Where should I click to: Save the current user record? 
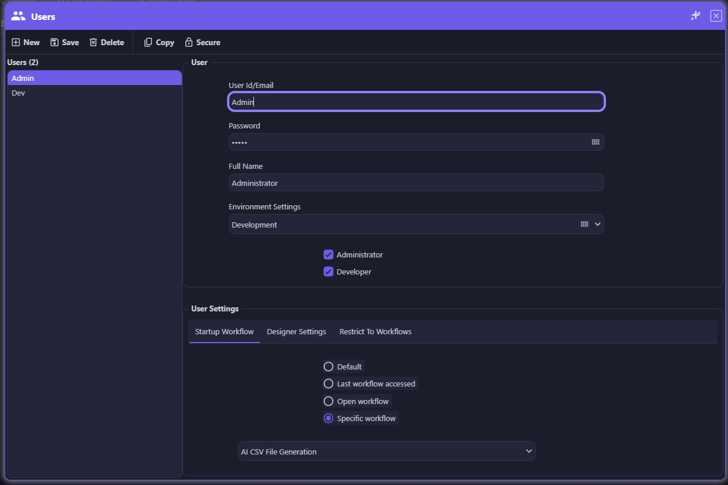point(65,42)
